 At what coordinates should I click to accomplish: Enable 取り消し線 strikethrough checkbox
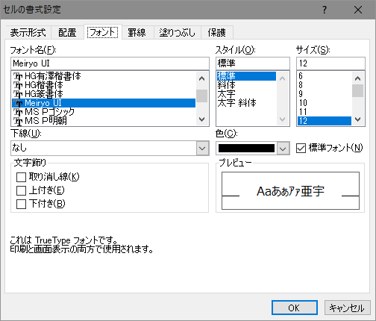(21, 178)
